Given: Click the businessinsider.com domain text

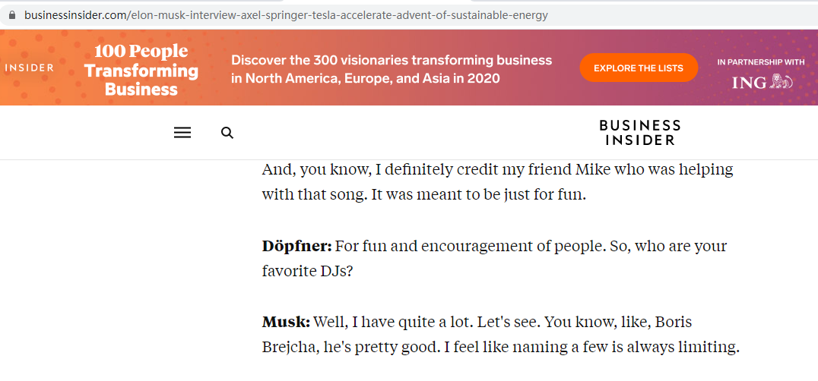Looking at the screenshot, I should point(74,15).
